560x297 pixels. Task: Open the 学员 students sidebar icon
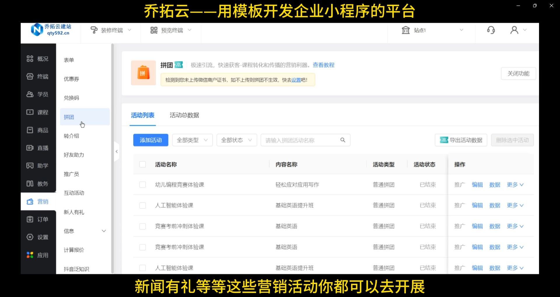tap(30, 94)
